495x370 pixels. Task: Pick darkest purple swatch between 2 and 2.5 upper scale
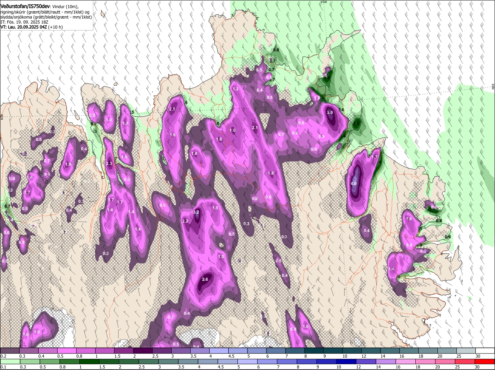[143, 351]
